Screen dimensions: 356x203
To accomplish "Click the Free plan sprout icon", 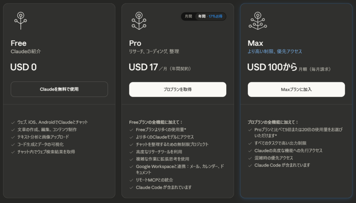I will pyautogui.click(x=21, y=20).
